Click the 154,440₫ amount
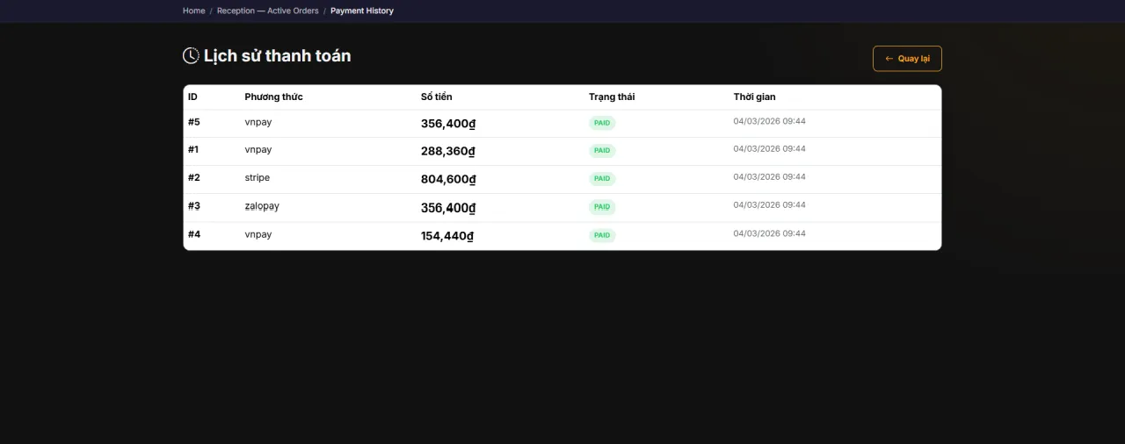Screen dimensions: 1125x444 447,236
